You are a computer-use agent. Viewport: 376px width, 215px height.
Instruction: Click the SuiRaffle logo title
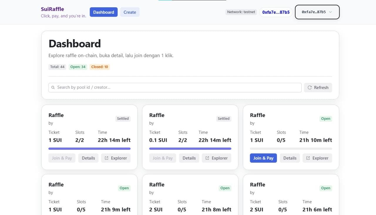[52, 9]
